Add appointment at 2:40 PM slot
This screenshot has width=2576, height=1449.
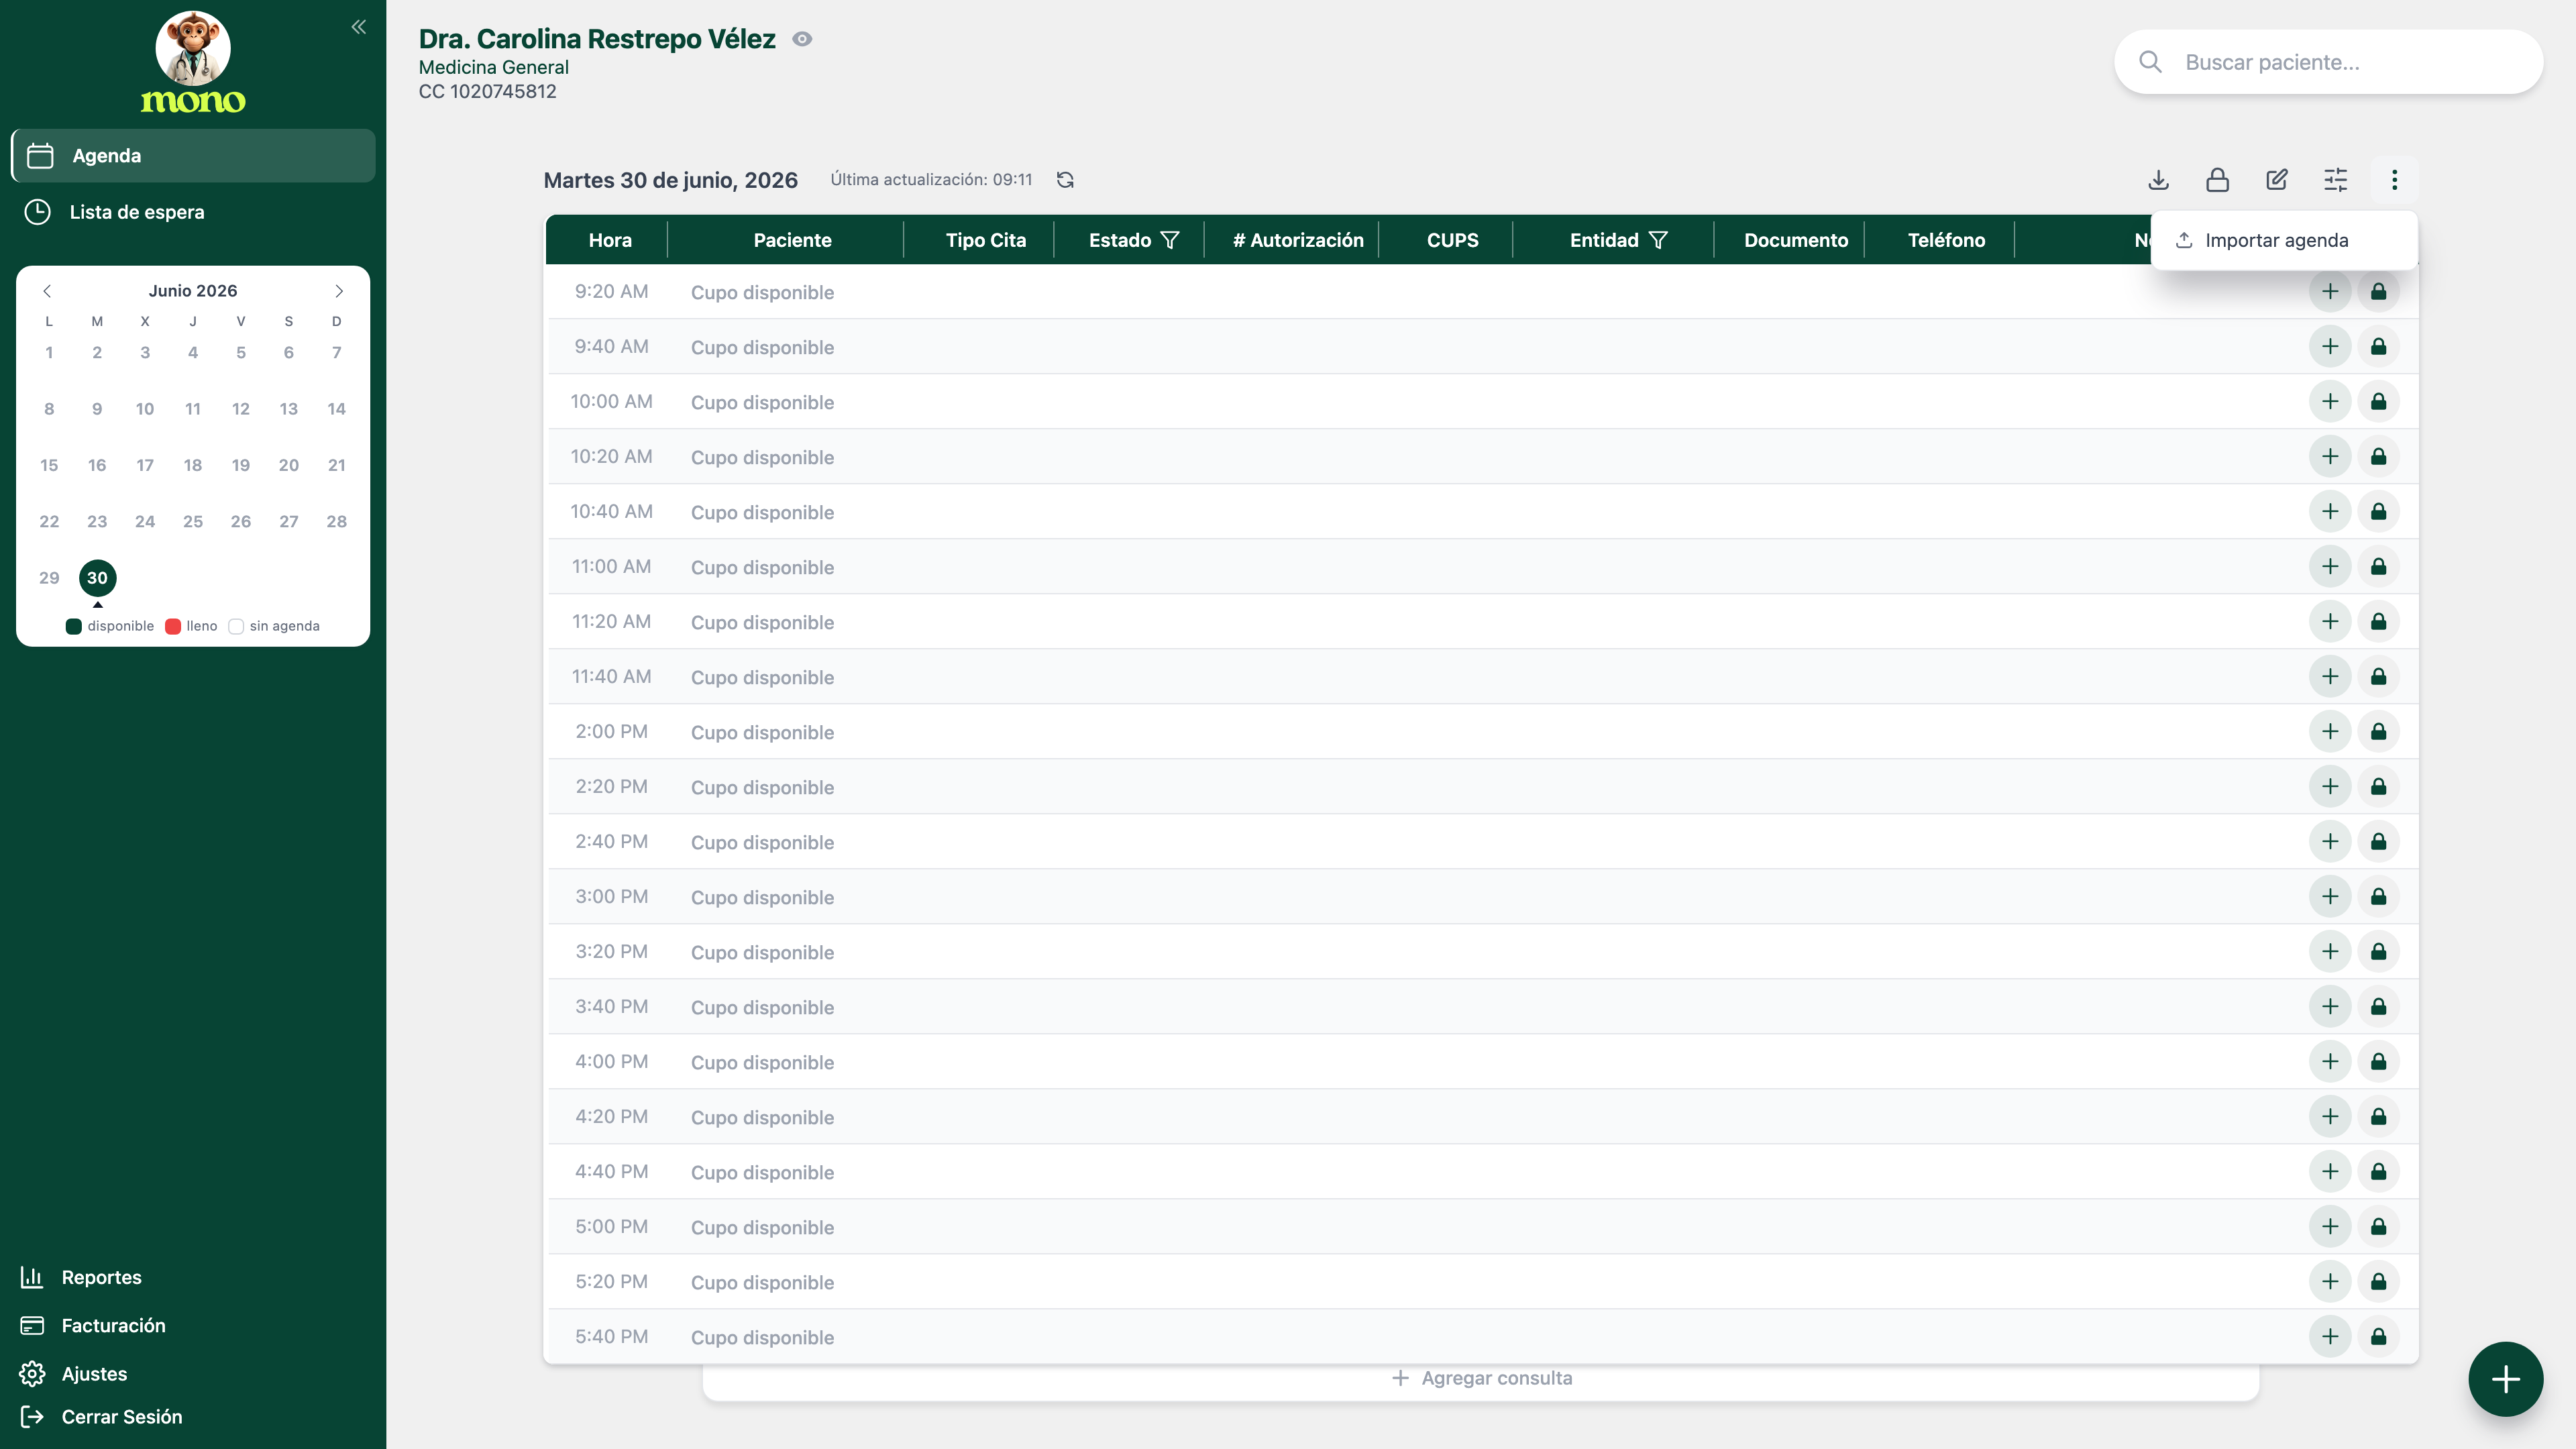pyautogui.click(x=2330, y=841)
